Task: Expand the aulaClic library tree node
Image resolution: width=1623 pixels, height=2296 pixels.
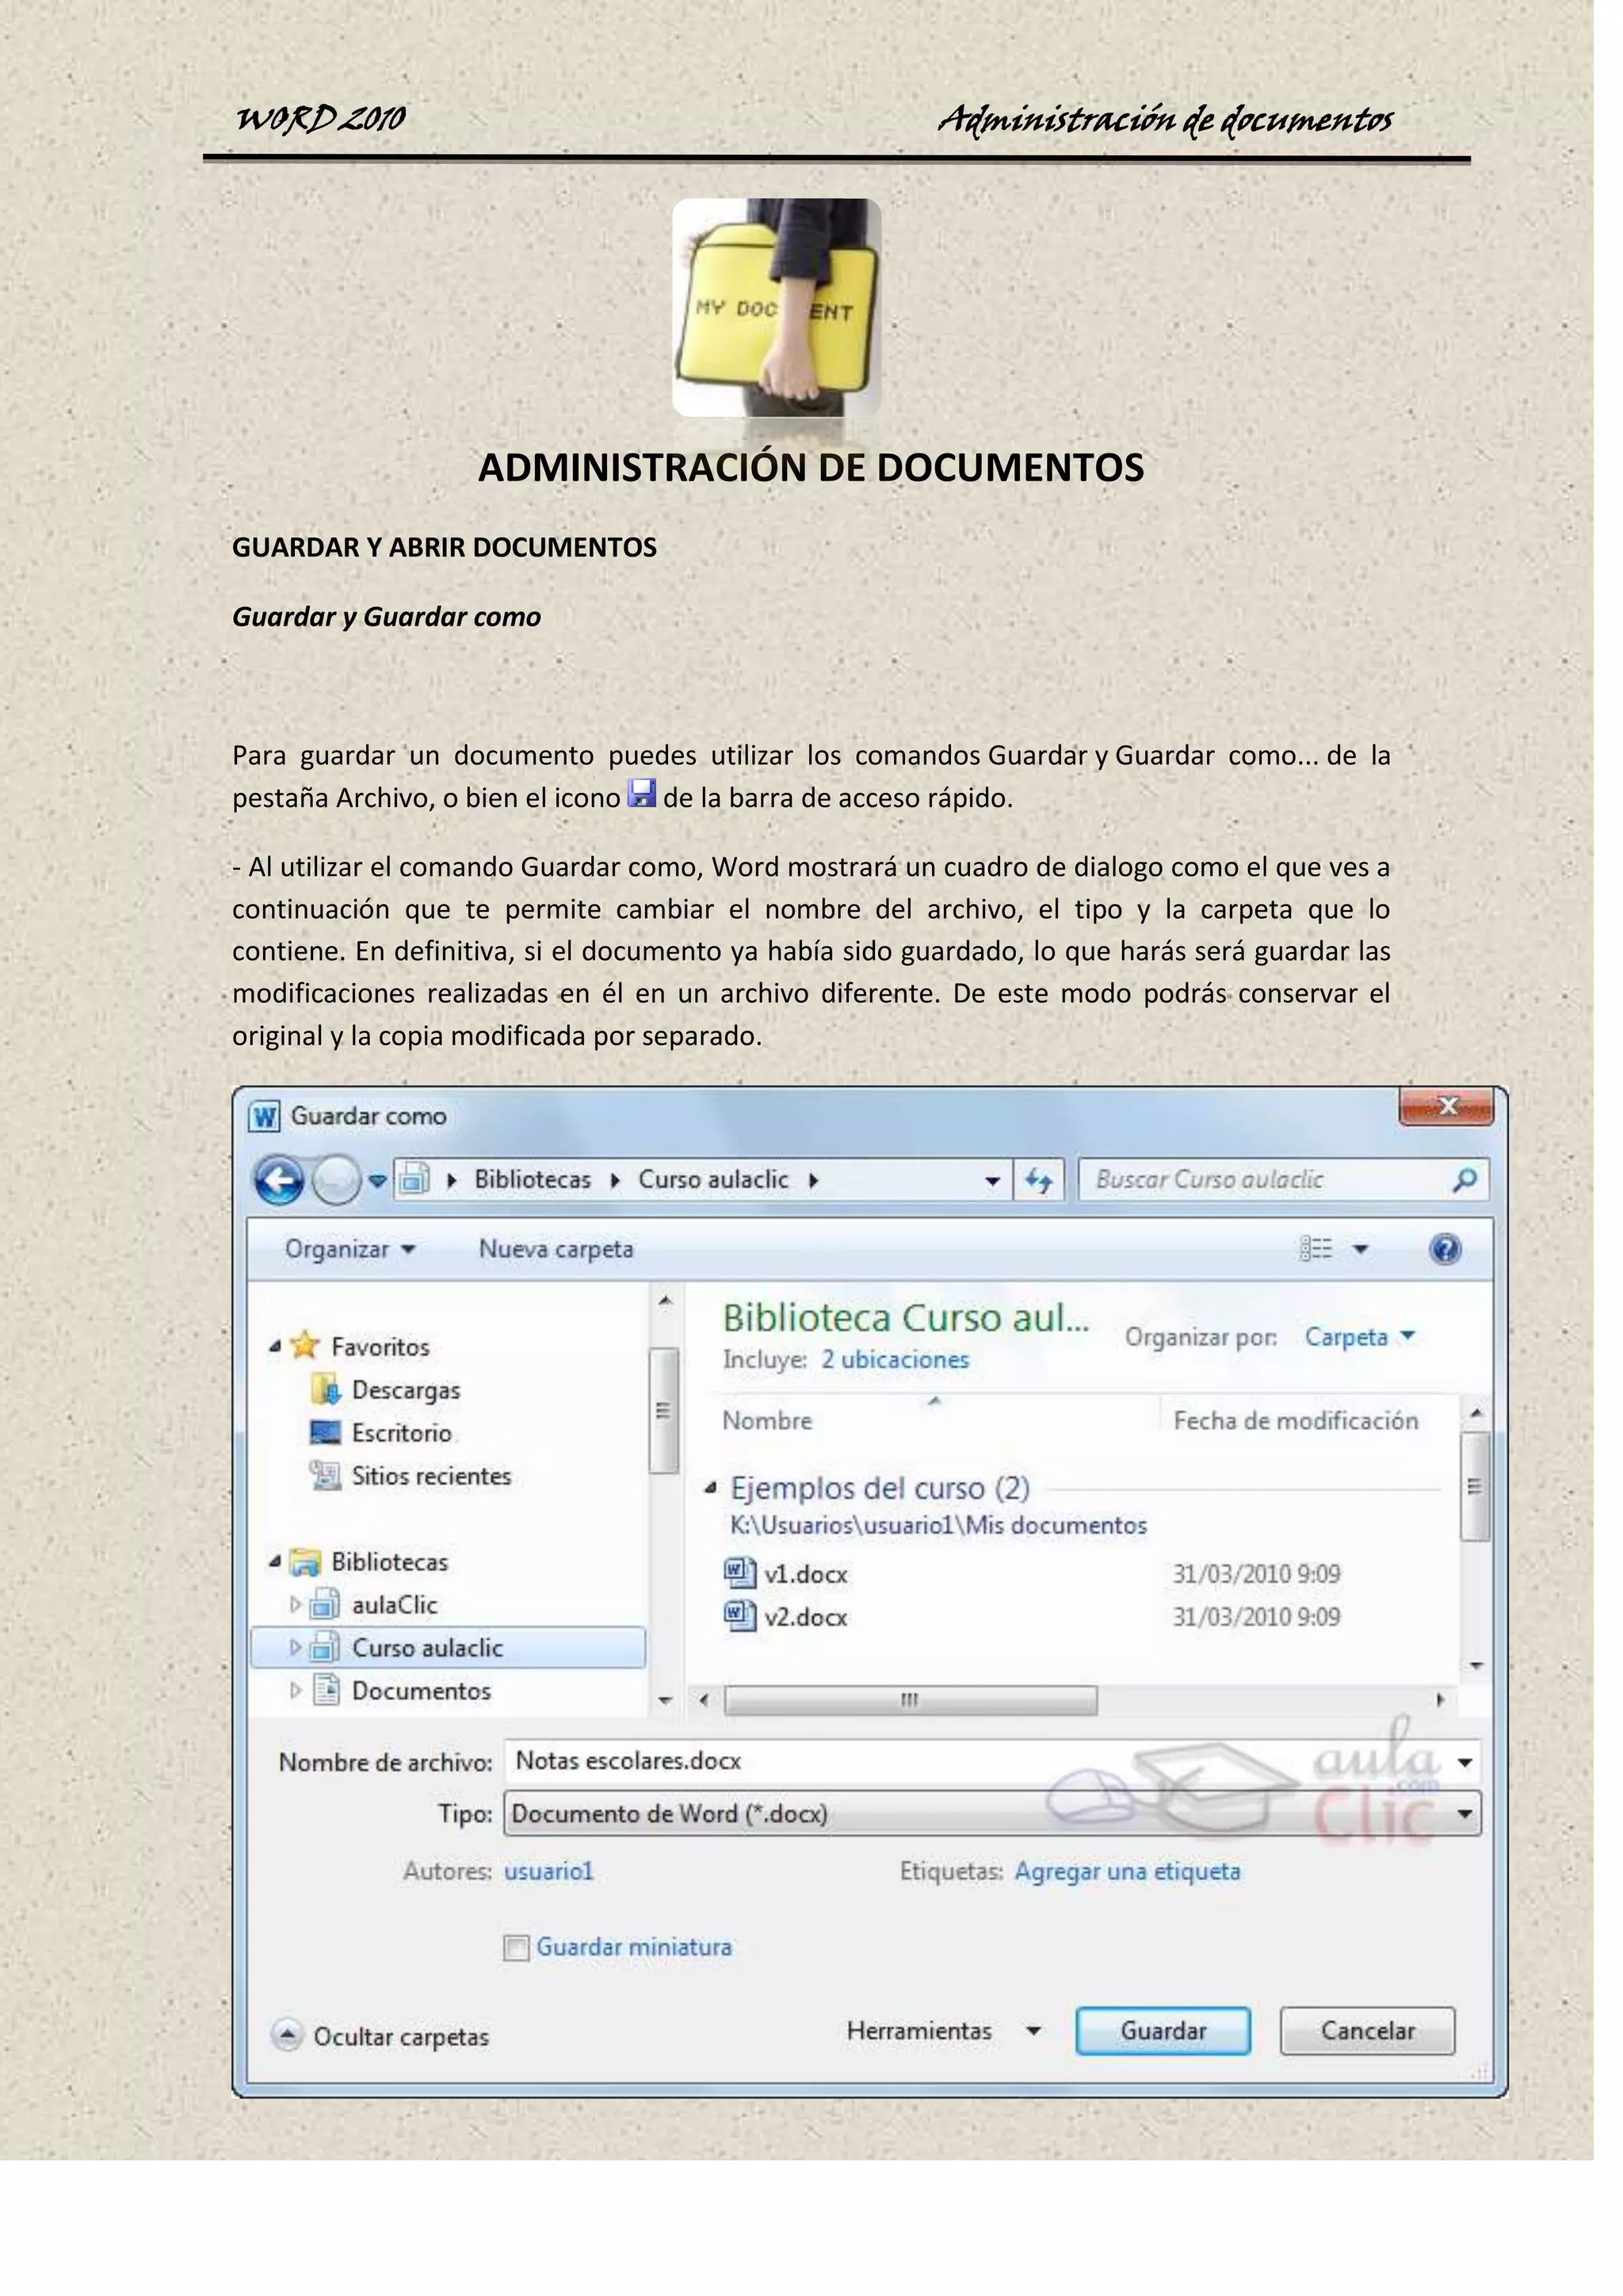Action: point(295,1604)
